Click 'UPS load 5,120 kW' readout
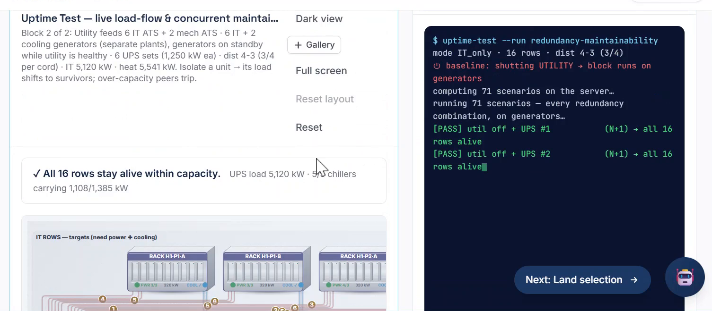712x311 pixels. [x=267, y=174]
